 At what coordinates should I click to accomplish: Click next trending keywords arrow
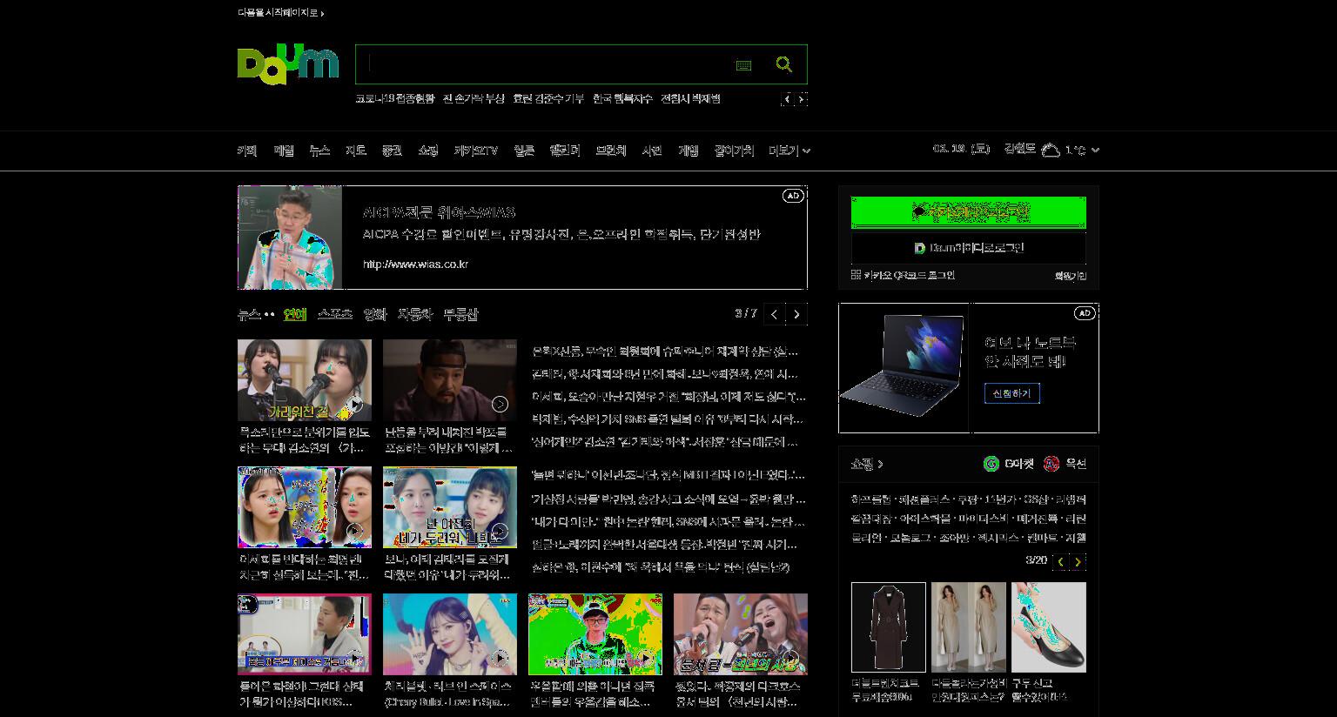(x=801, y=99)
